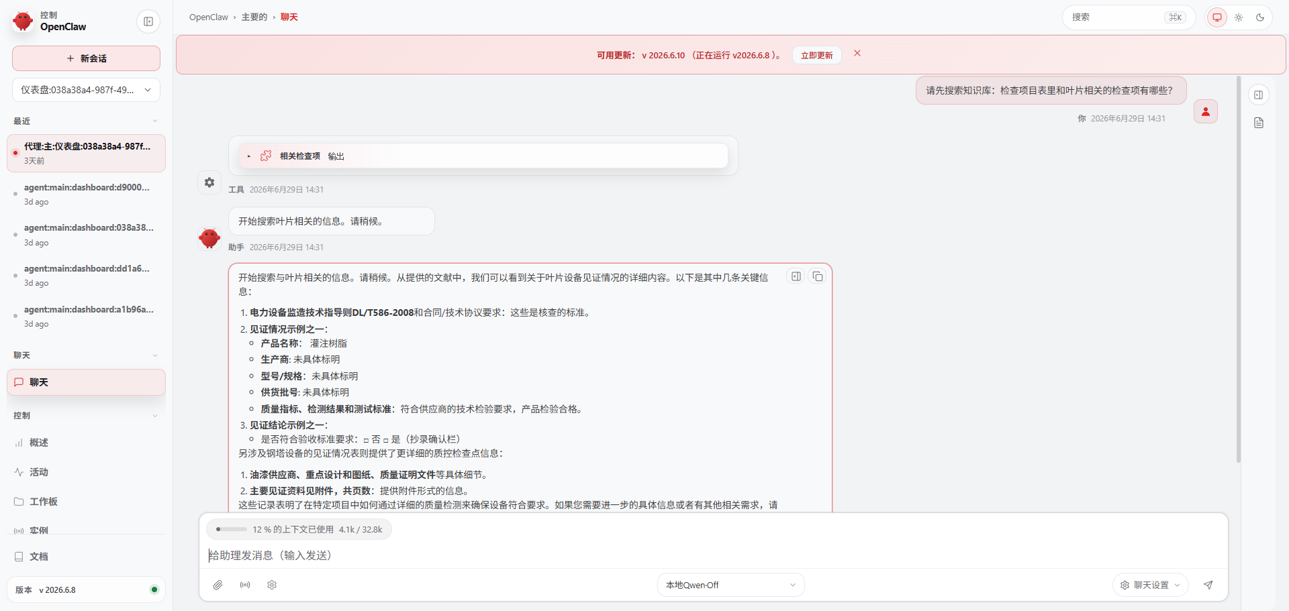Click the context usage progress bar
The width and height of the screenshot is (1289, 611).
[231, 529]
